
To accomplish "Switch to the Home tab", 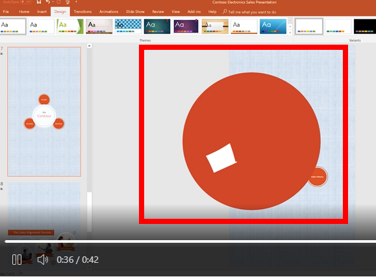I will [24, 12].
